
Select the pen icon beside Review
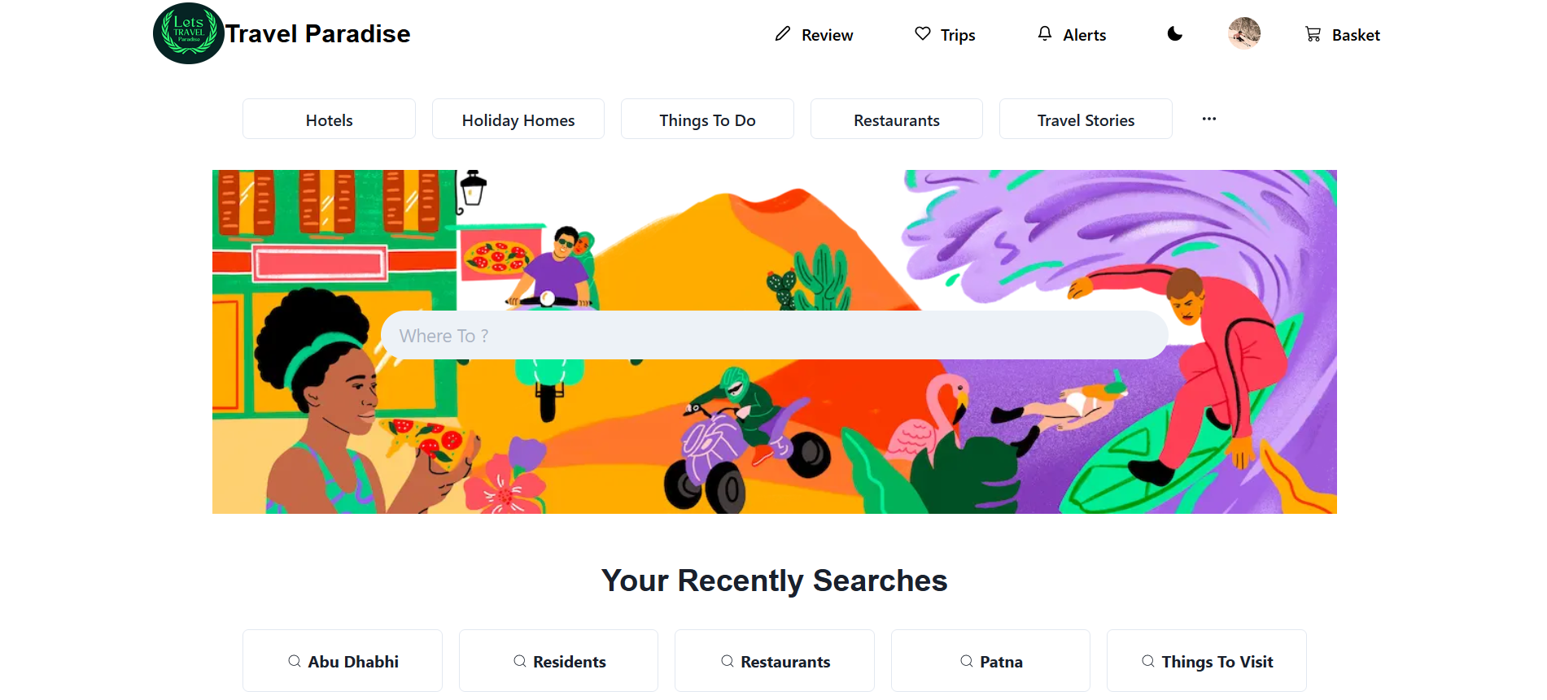(782, 33)
